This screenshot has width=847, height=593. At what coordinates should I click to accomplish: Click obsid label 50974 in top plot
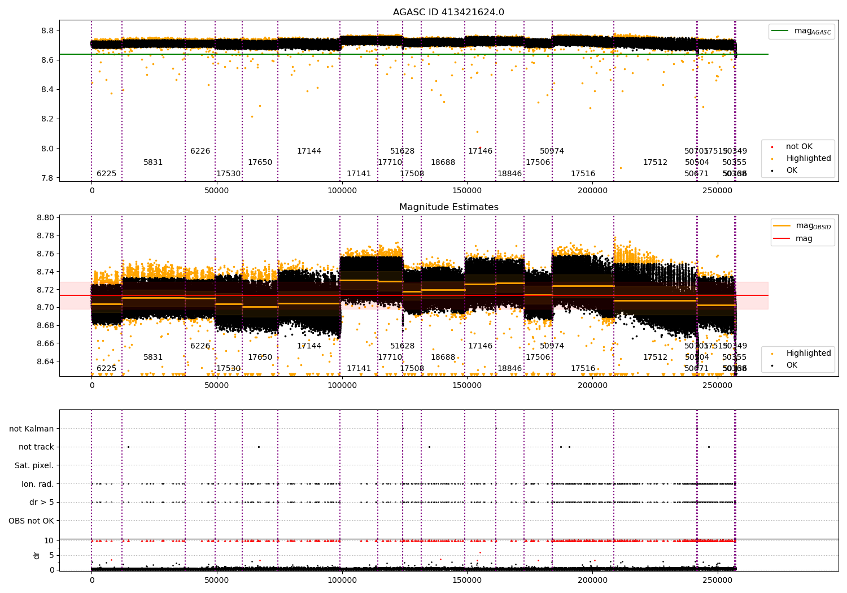pos(552,151)
